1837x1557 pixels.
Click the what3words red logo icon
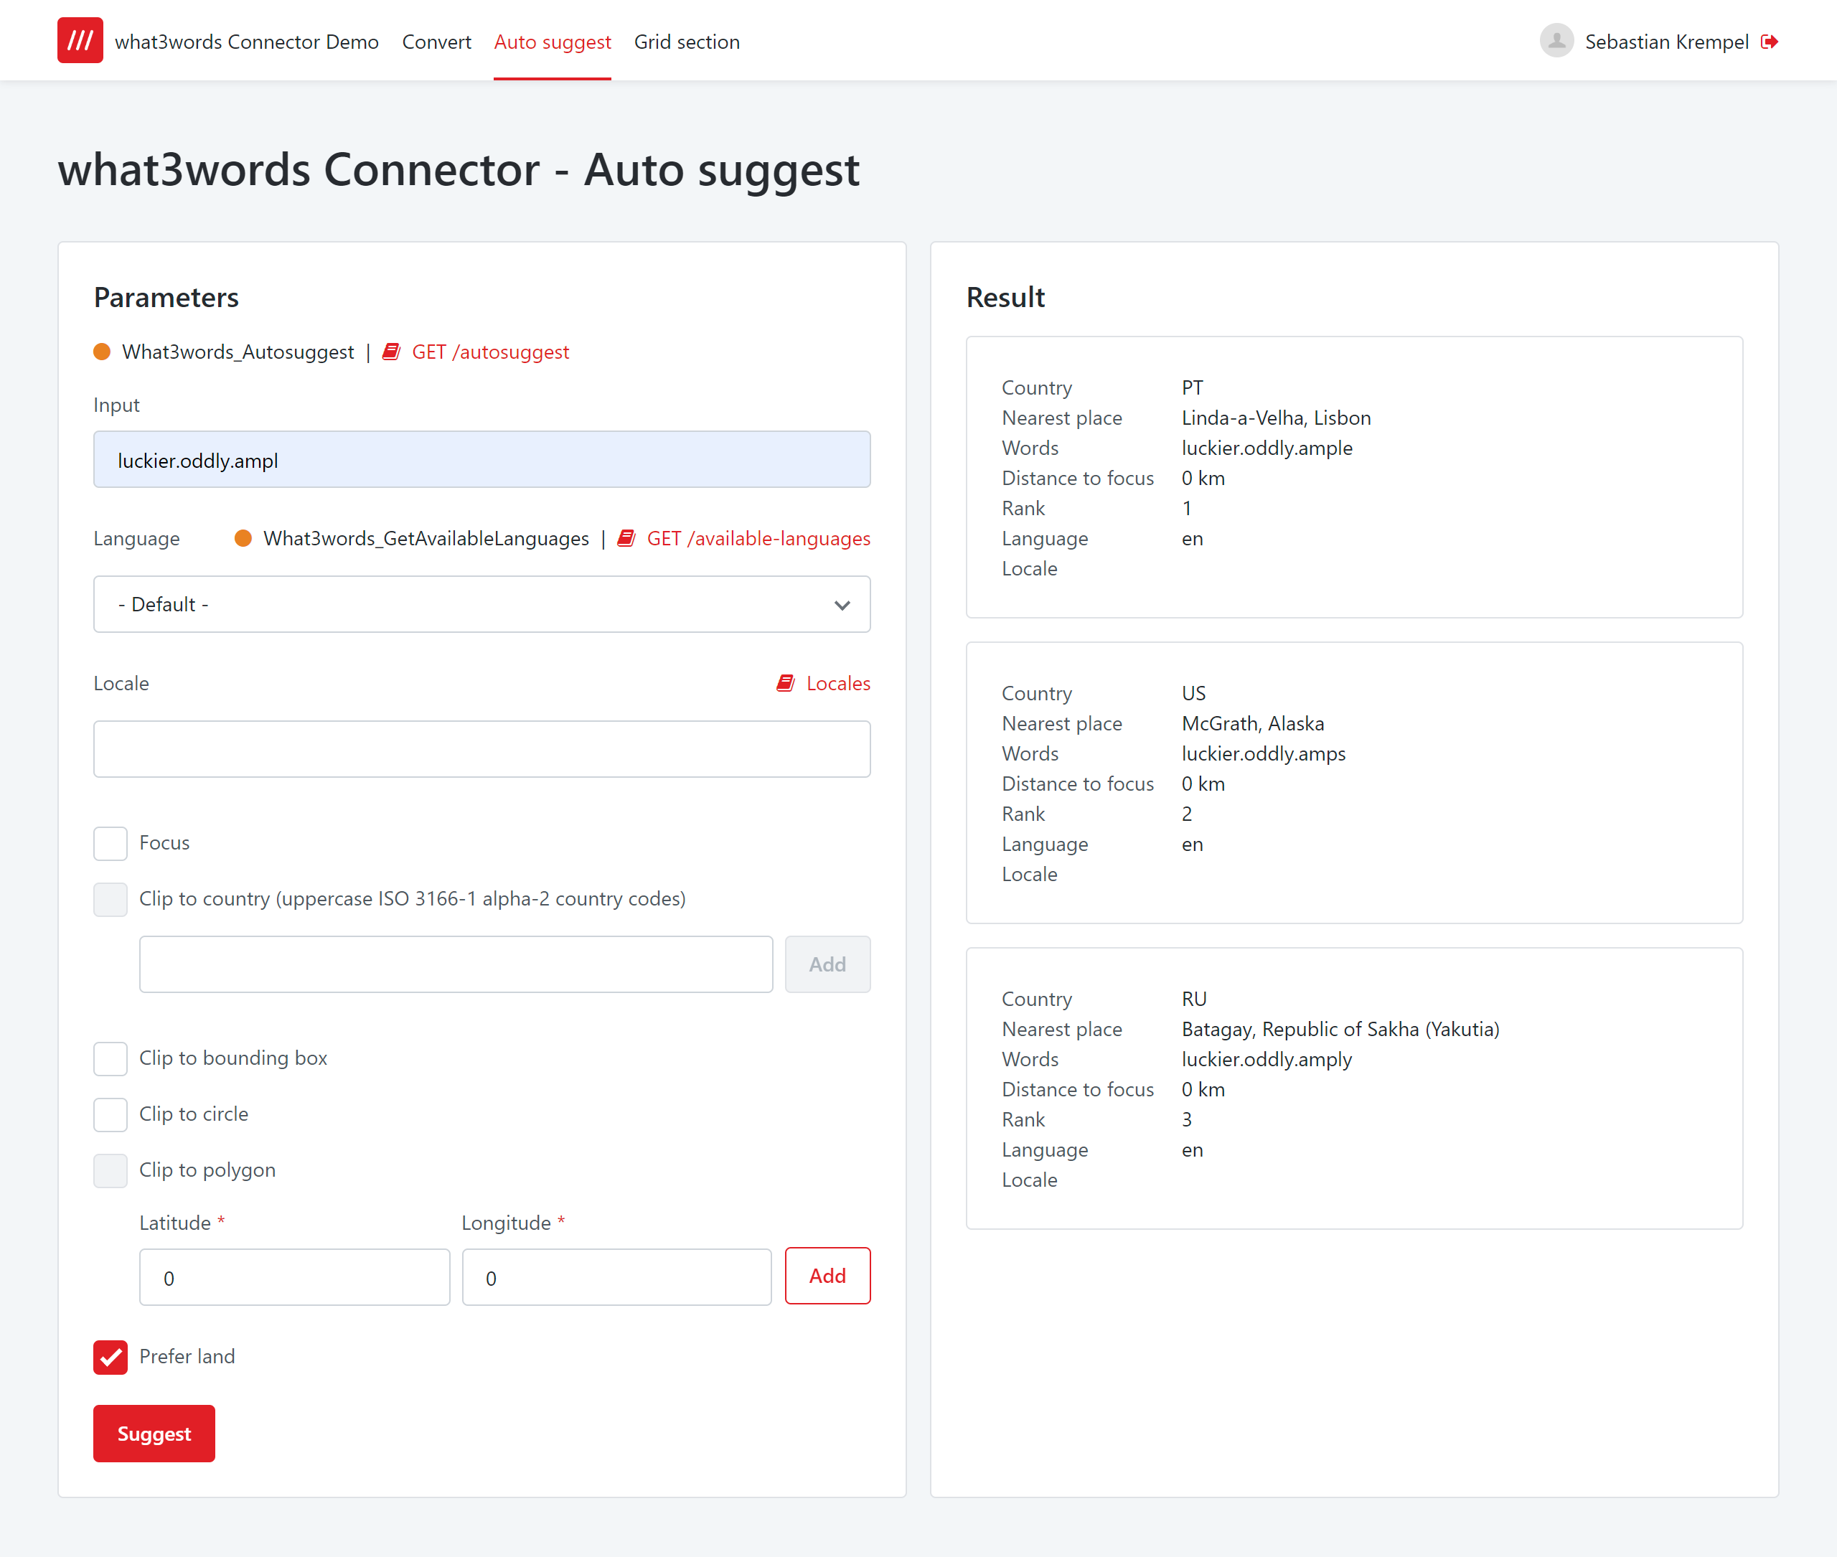(80, 41)
